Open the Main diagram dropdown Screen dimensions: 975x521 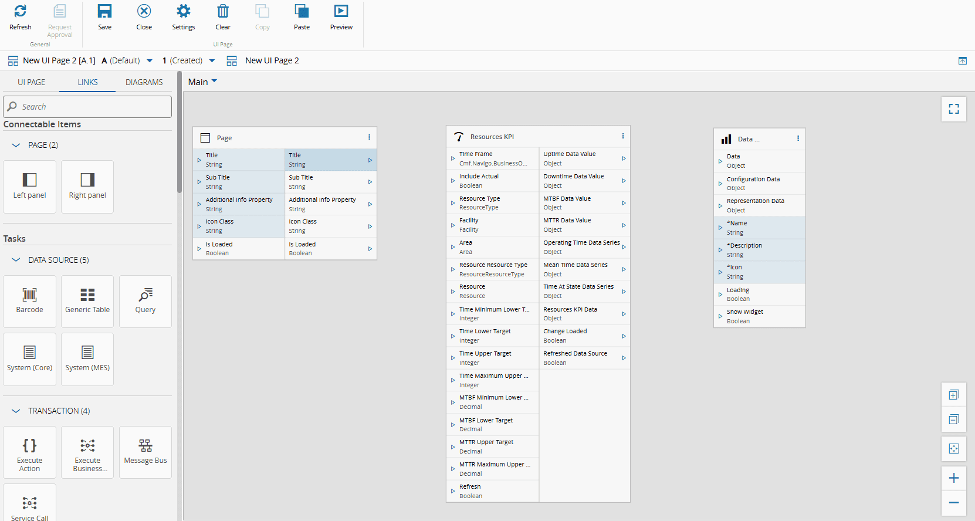point(202,82)
